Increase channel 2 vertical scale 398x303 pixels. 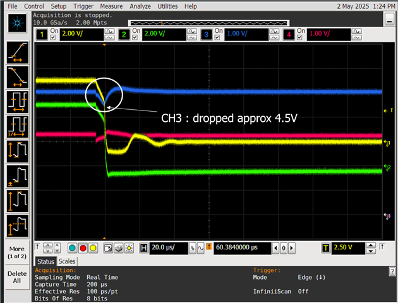(x=192, y=32)
